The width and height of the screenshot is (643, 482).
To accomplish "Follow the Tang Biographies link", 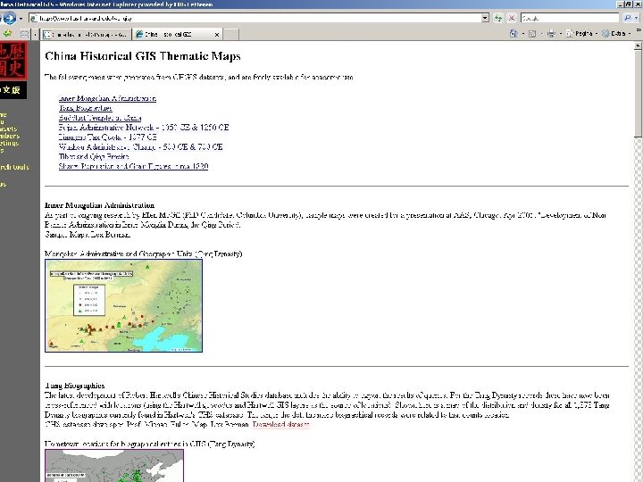I will 86,108.
